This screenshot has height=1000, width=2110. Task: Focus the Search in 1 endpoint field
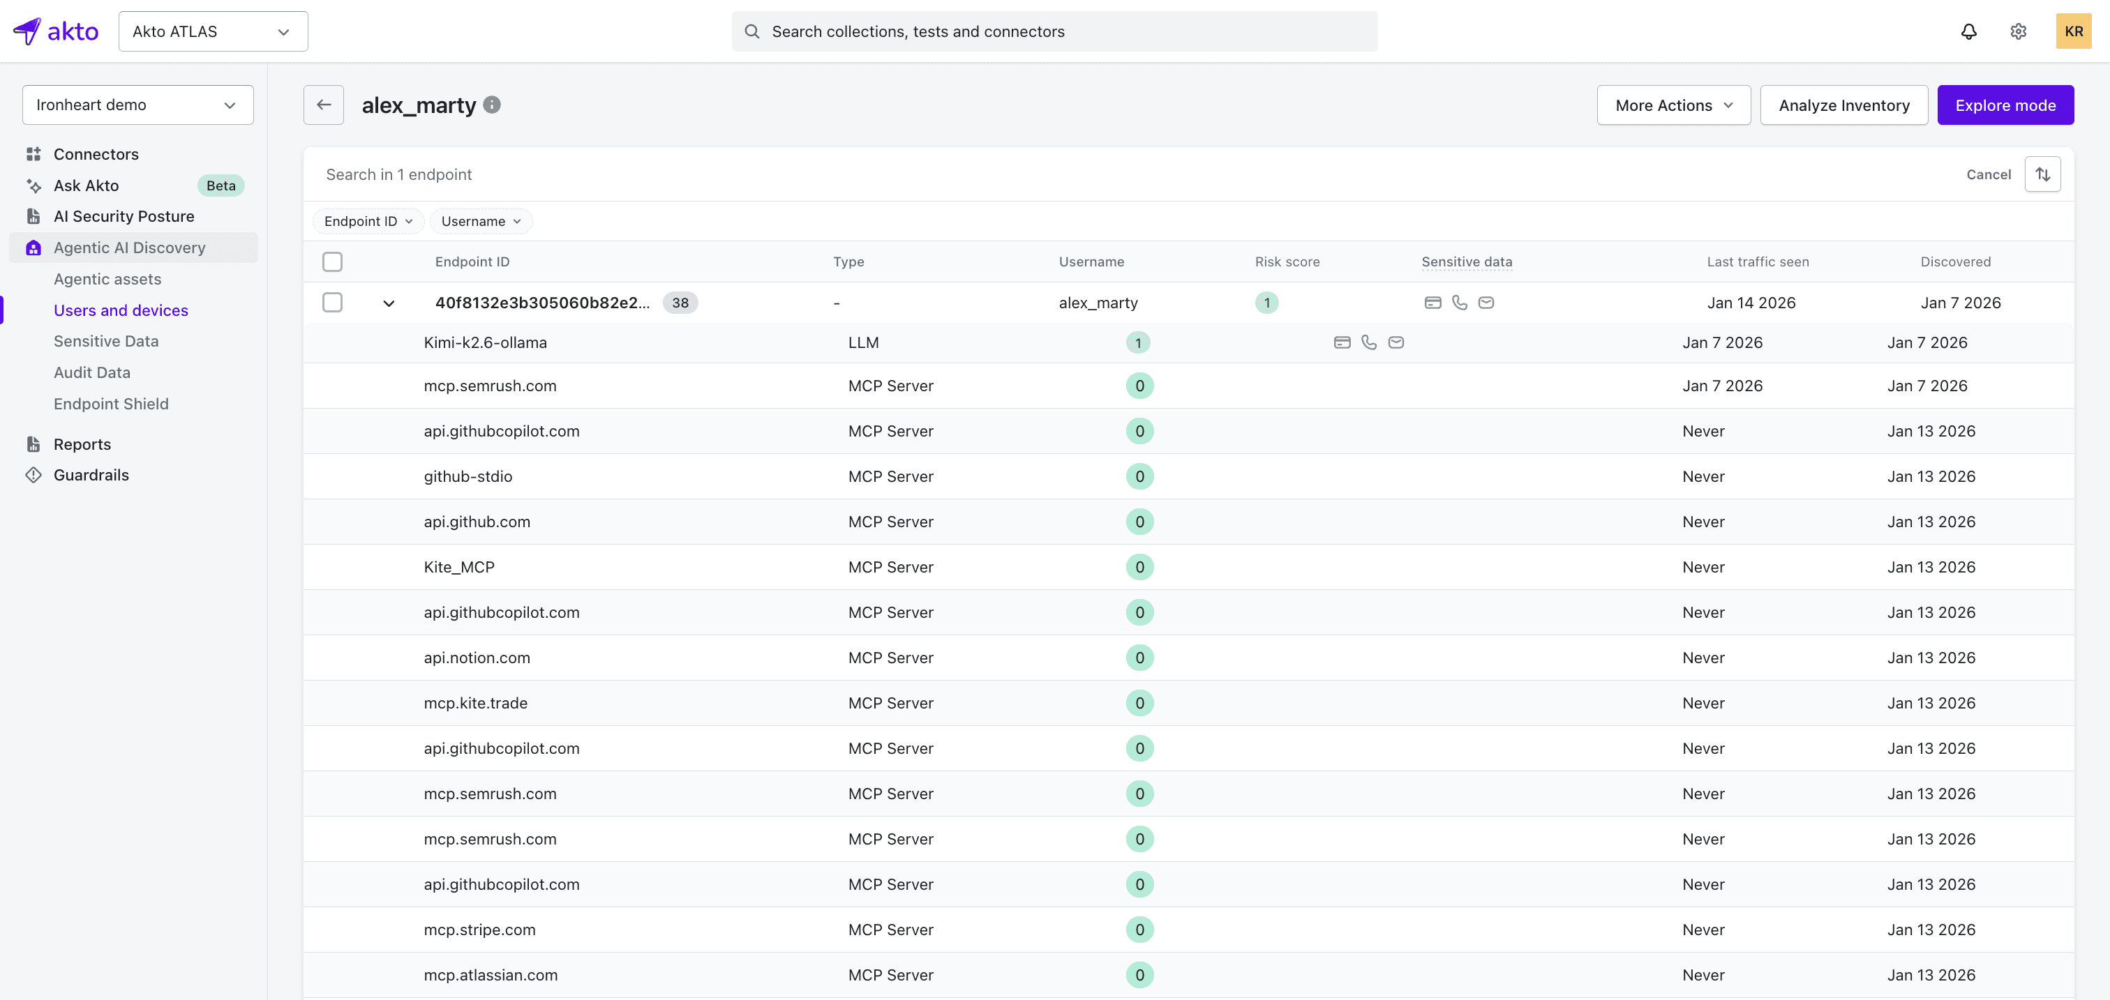[1130, 174]
